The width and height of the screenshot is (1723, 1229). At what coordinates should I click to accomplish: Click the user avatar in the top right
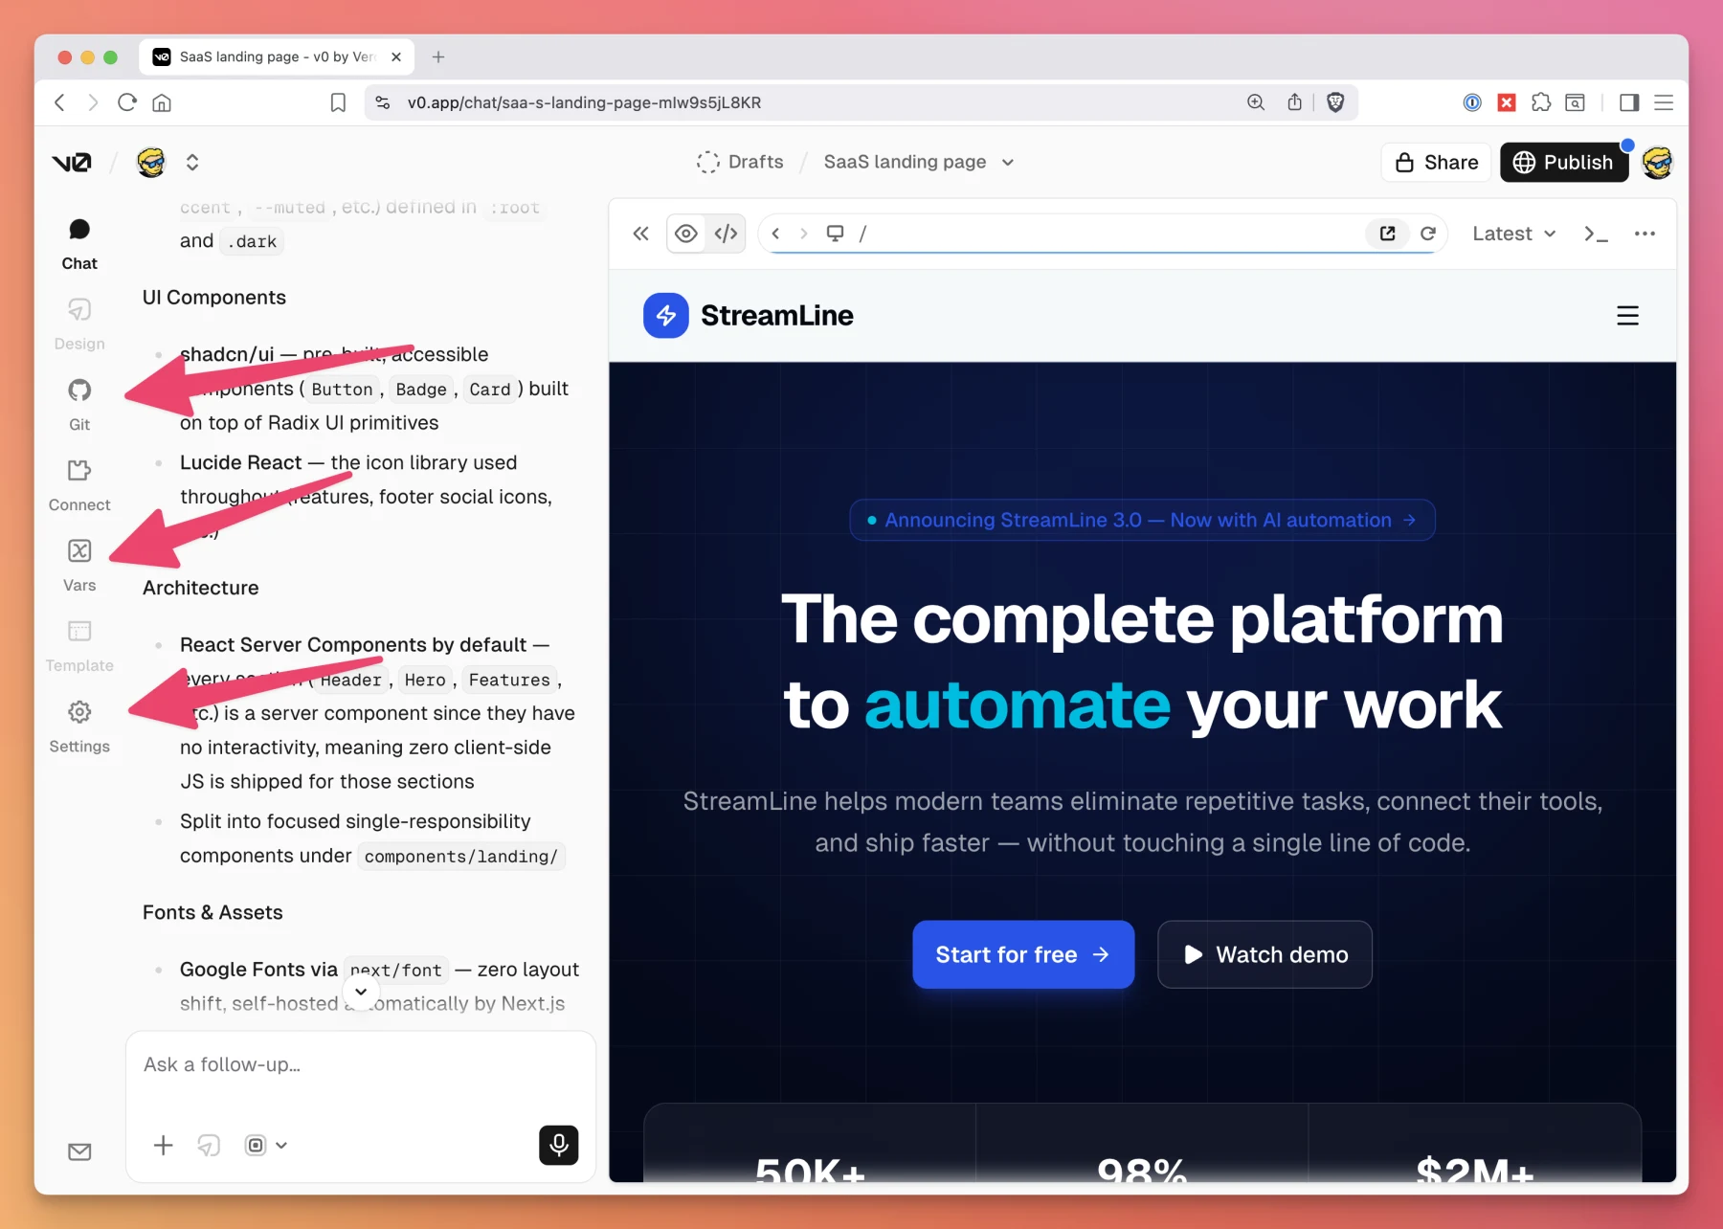pos(1658,163)
